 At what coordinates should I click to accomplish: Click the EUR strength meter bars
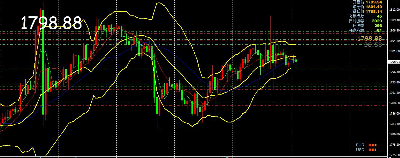[x=373, y=145]
